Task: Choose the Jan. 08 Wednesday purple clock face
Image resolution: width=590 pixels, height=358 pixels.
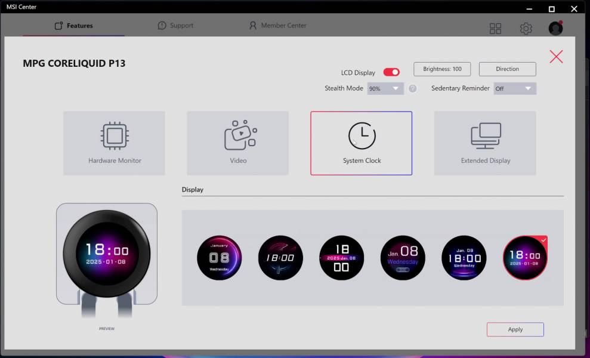Action: 403,258
